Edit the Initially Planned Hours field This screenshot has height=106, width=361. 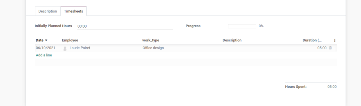(125, 26)
